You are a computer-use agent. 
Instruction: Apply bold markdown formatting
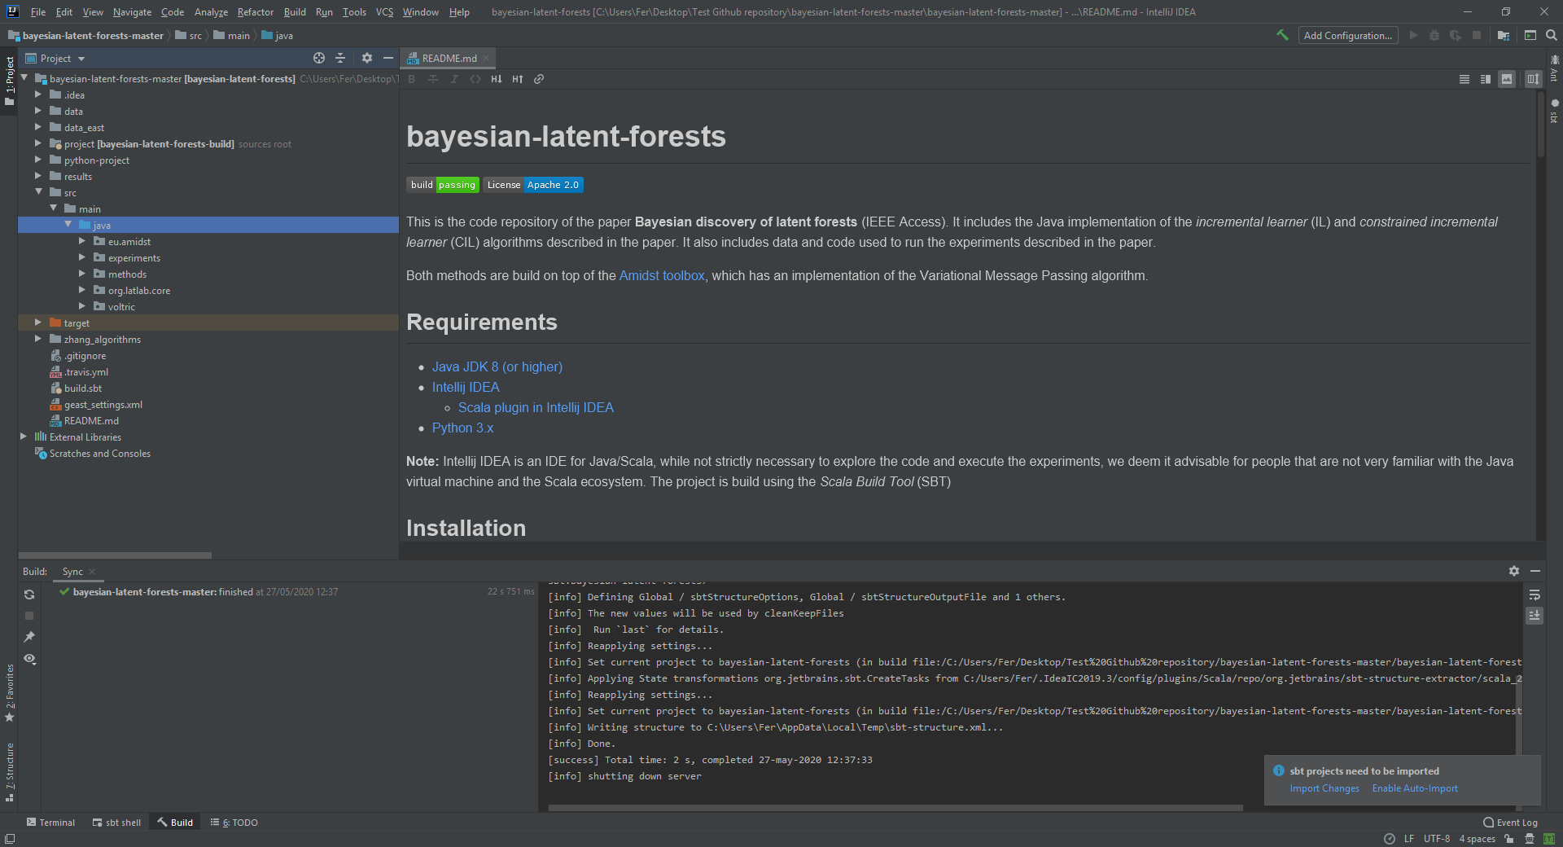[412, 79]
